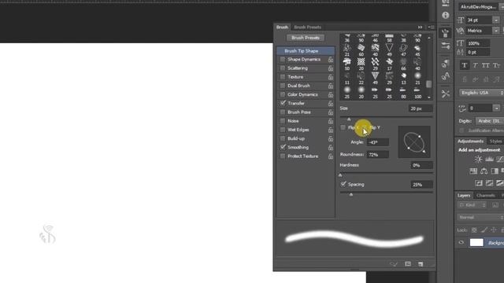
Task: Click the Hardness value field
Action: click(x=422, y=165)
